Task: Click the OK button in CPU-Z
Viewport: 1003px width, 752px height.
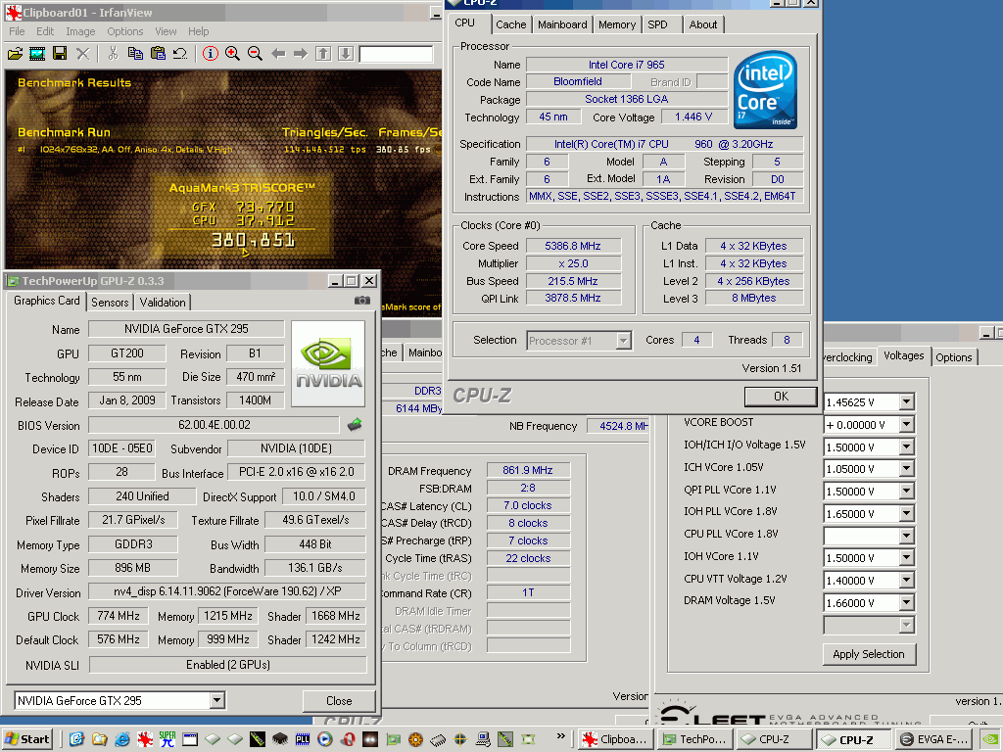Action: click(781, 397)
